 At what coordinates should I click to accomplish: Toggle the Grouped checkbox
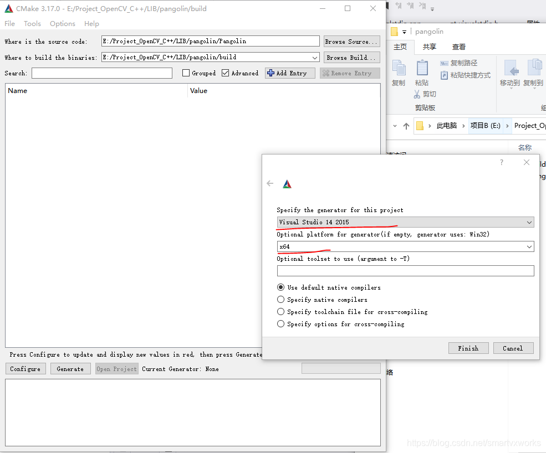pos(186,73)
